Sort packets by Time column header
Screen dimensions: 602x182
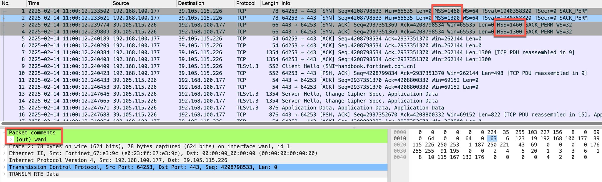(69, 3)
